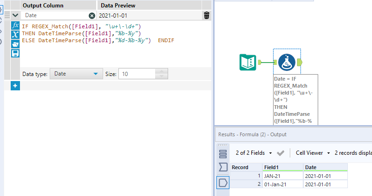This screenshot has width=372, height=196.
Task: Increase the Size value with the up arrow
Action: tap(162, 71)
